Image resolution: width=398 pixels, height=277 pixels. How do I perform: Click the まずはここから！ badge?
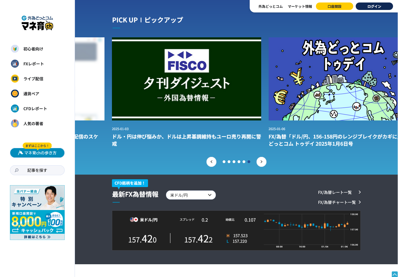[x=37, y=146]
